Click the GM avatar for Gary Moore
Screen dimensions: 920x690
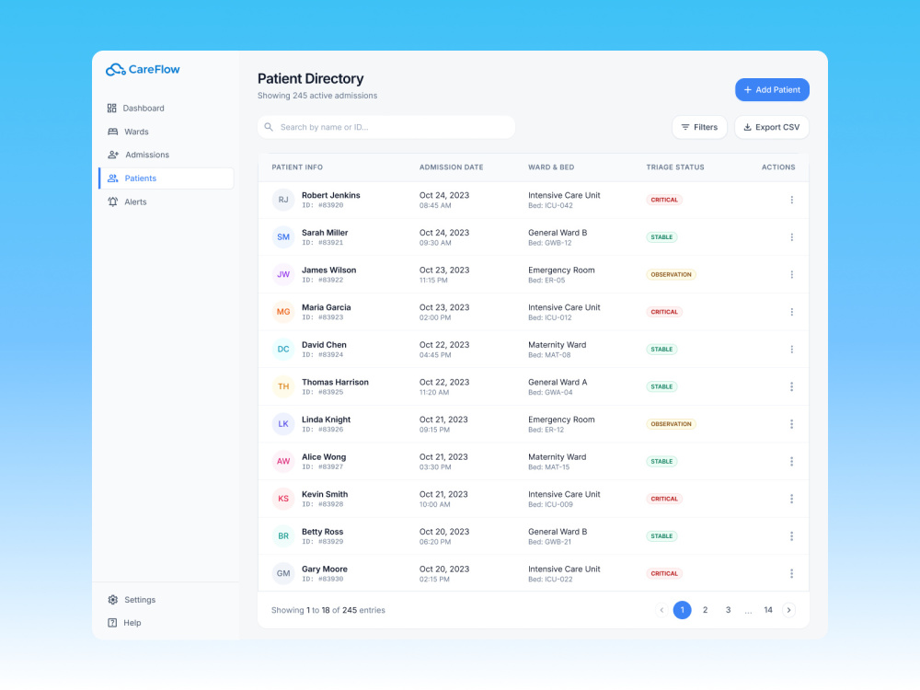coord(283,573)
